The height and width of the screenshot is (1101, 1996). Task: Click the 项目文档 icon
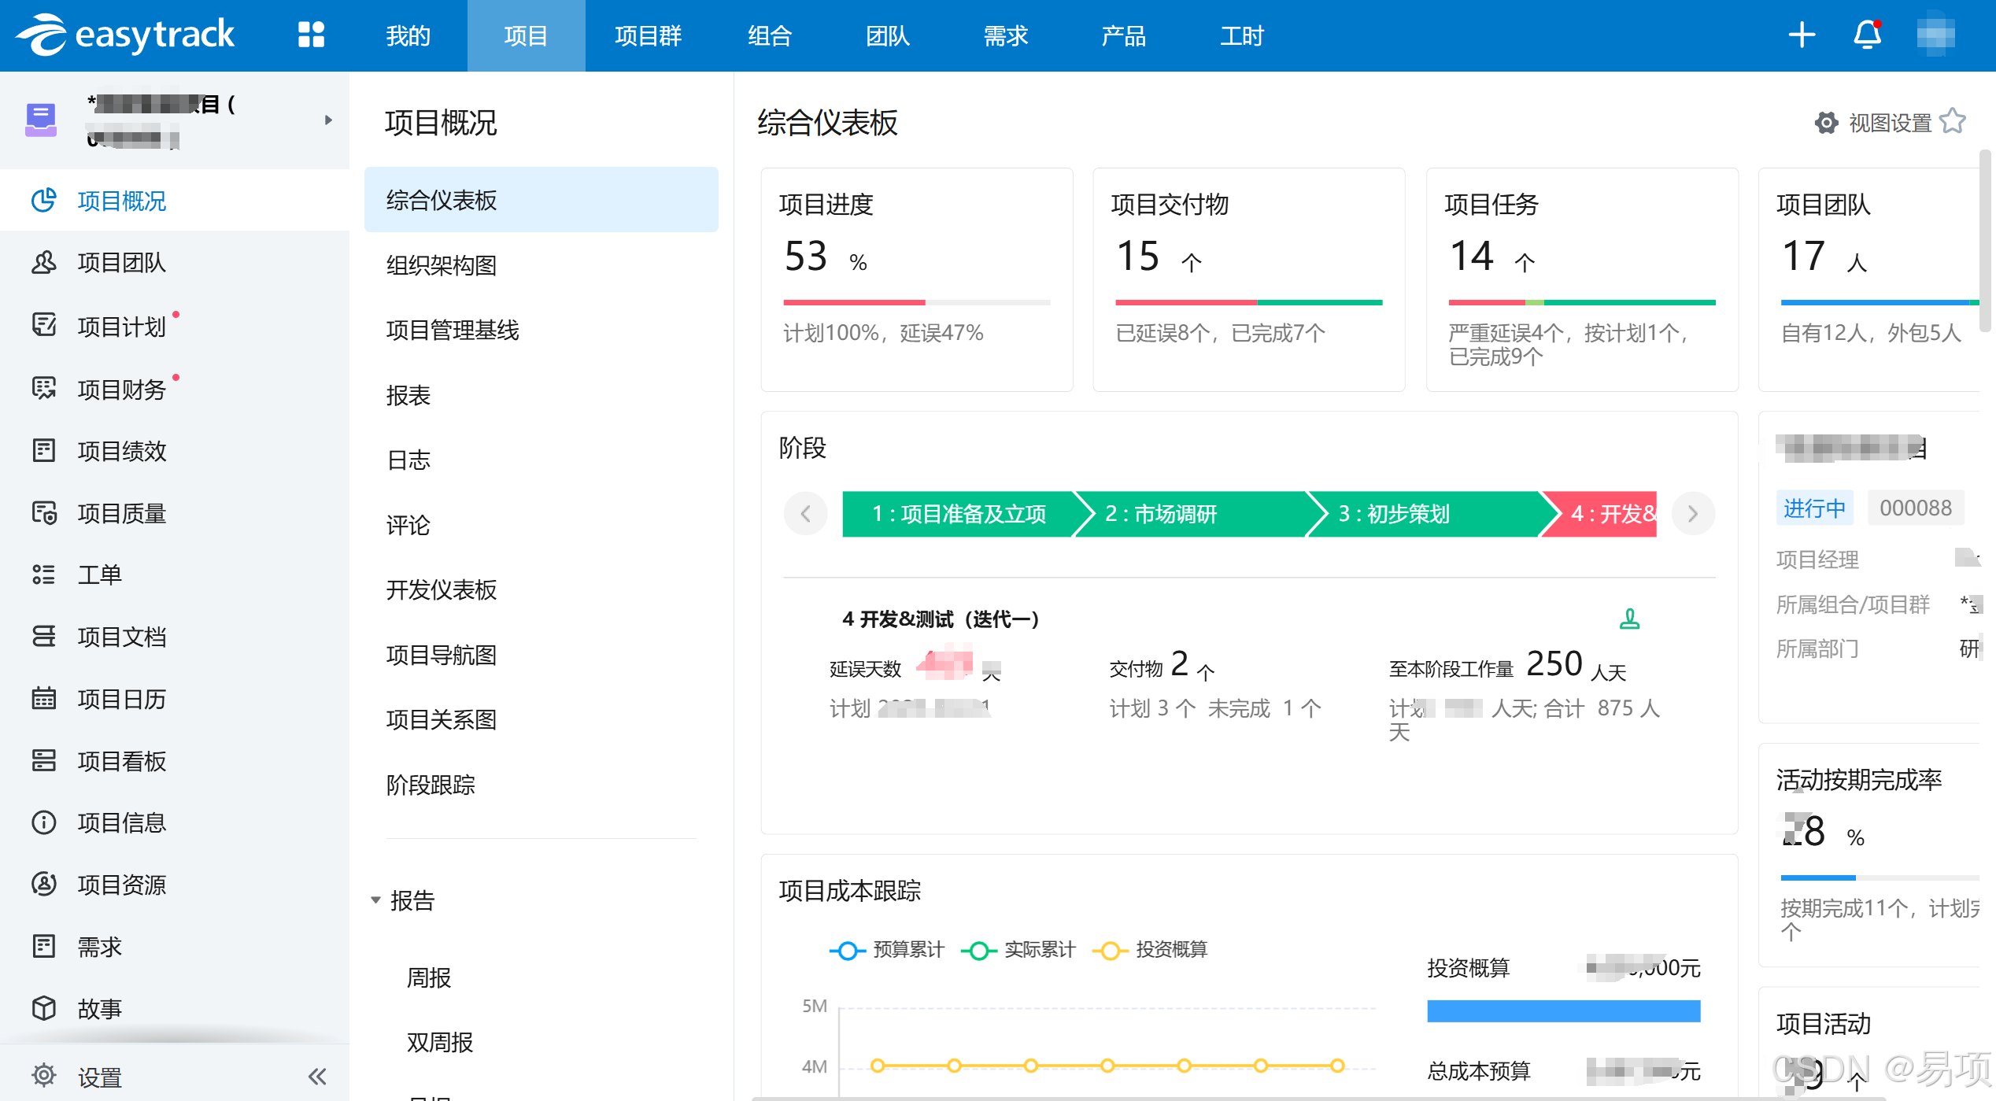click(x=43, y=636)
